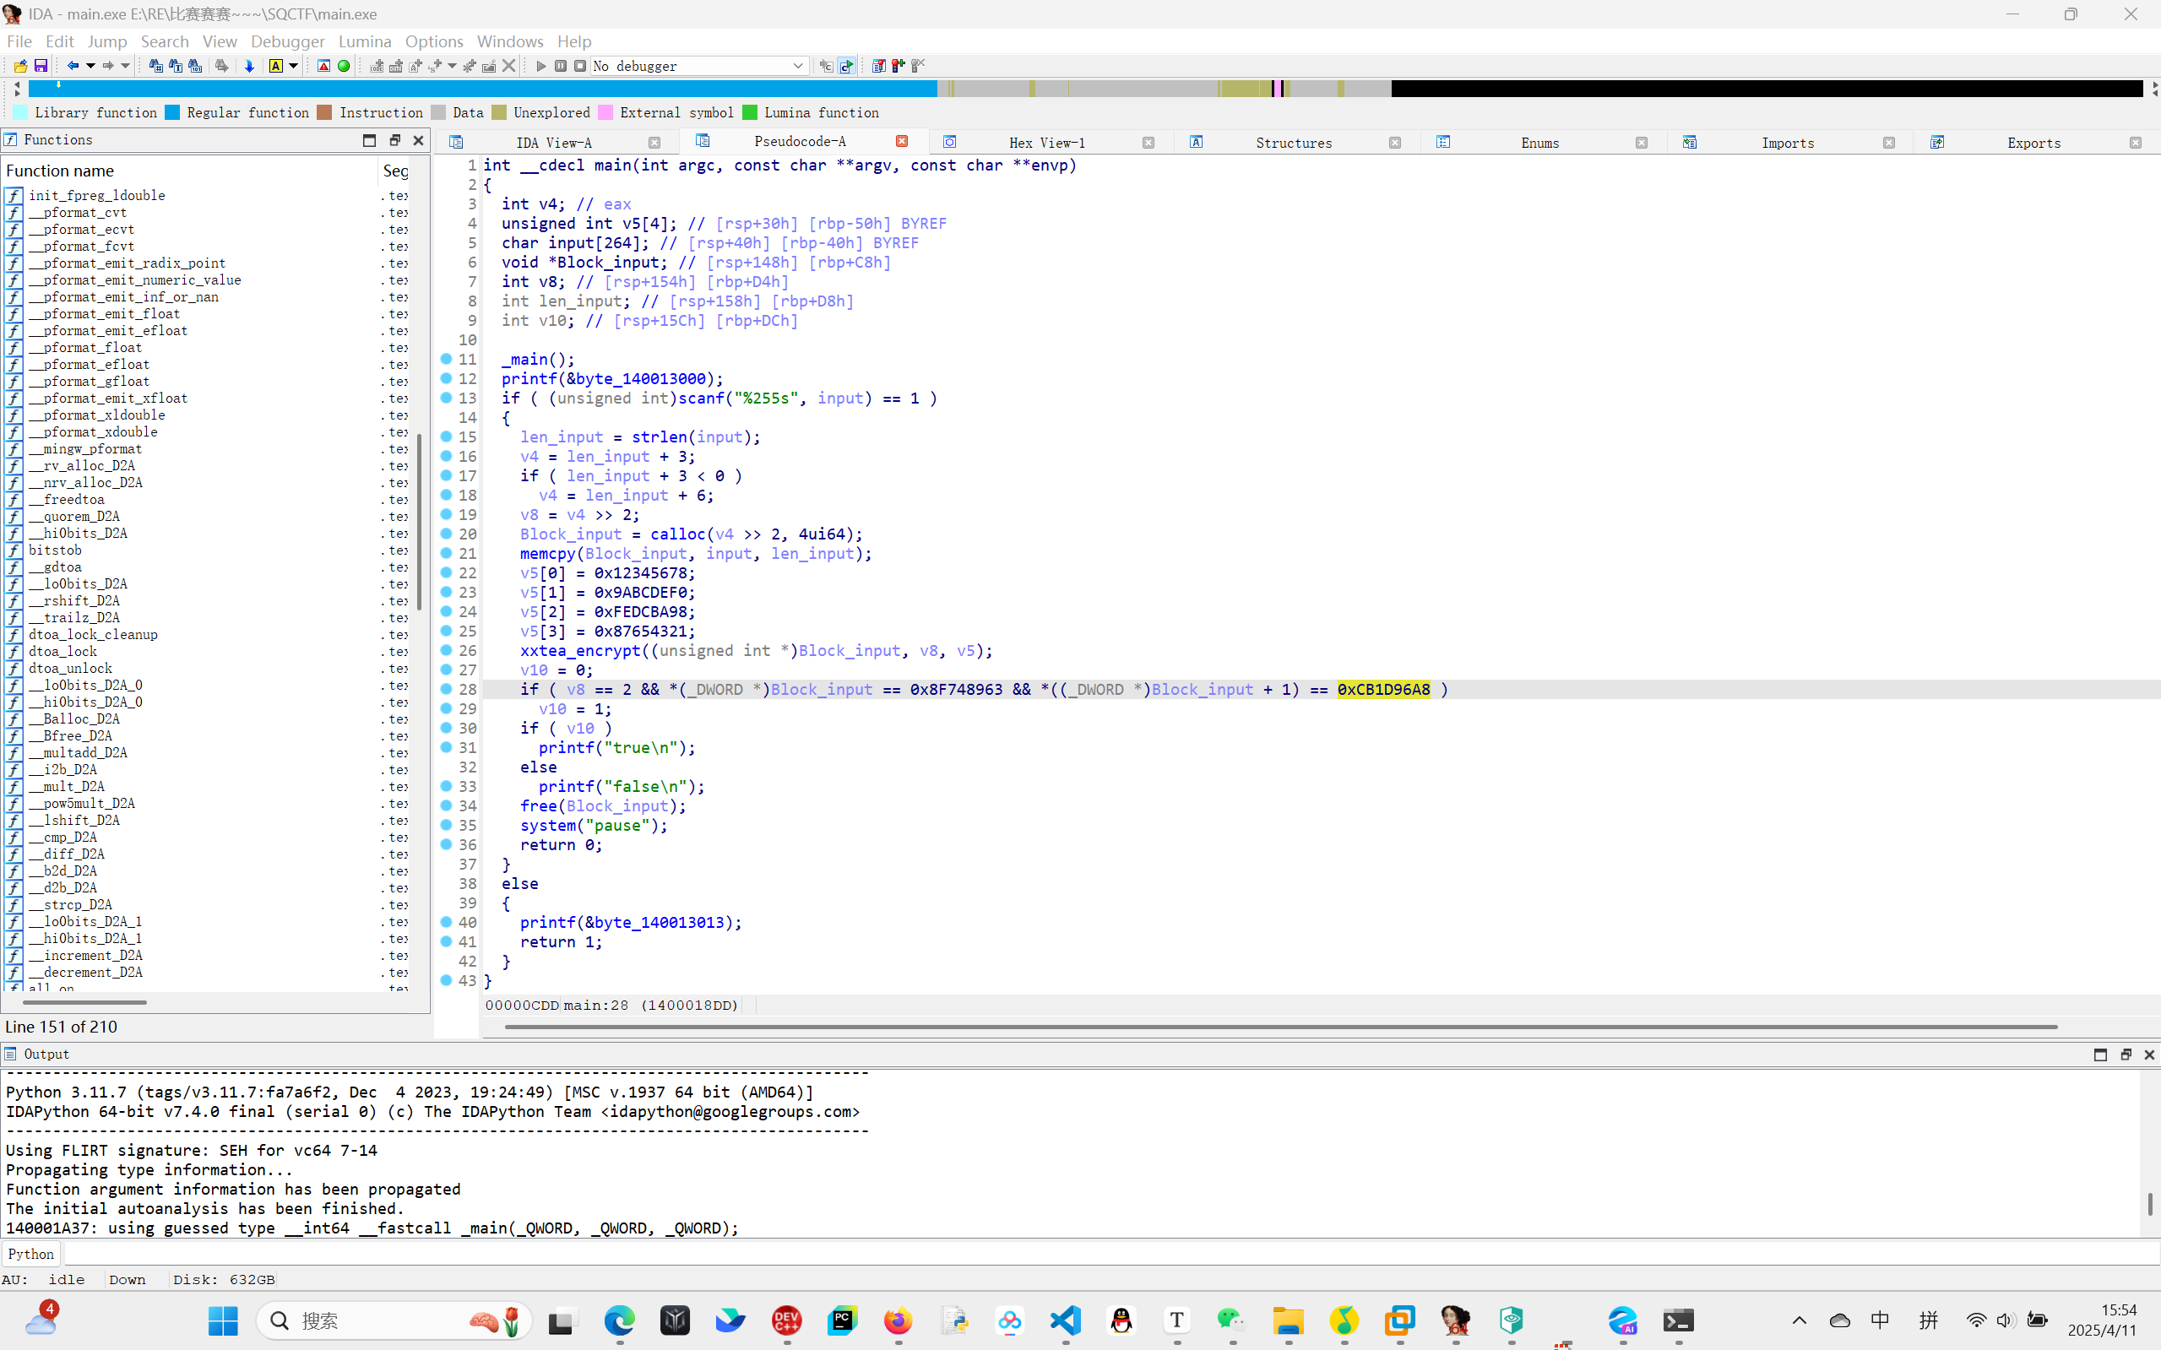2161x1350 pixels.
Task: Toggle breakpoint dot on line 28
Action: (447, 689)
